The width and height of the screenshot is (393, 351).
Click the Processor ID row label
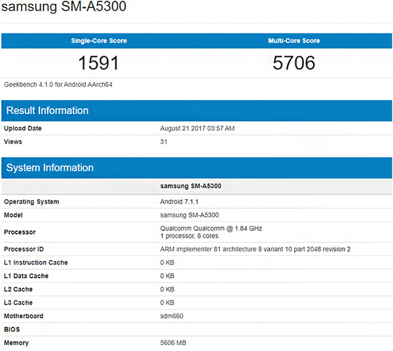pyautogui.click(x=24, y=249)
